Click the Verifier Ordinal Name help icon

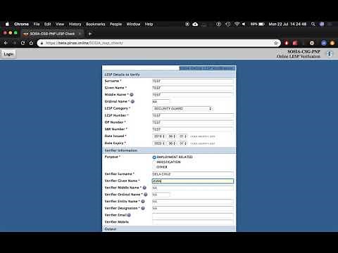click(146, 195)
